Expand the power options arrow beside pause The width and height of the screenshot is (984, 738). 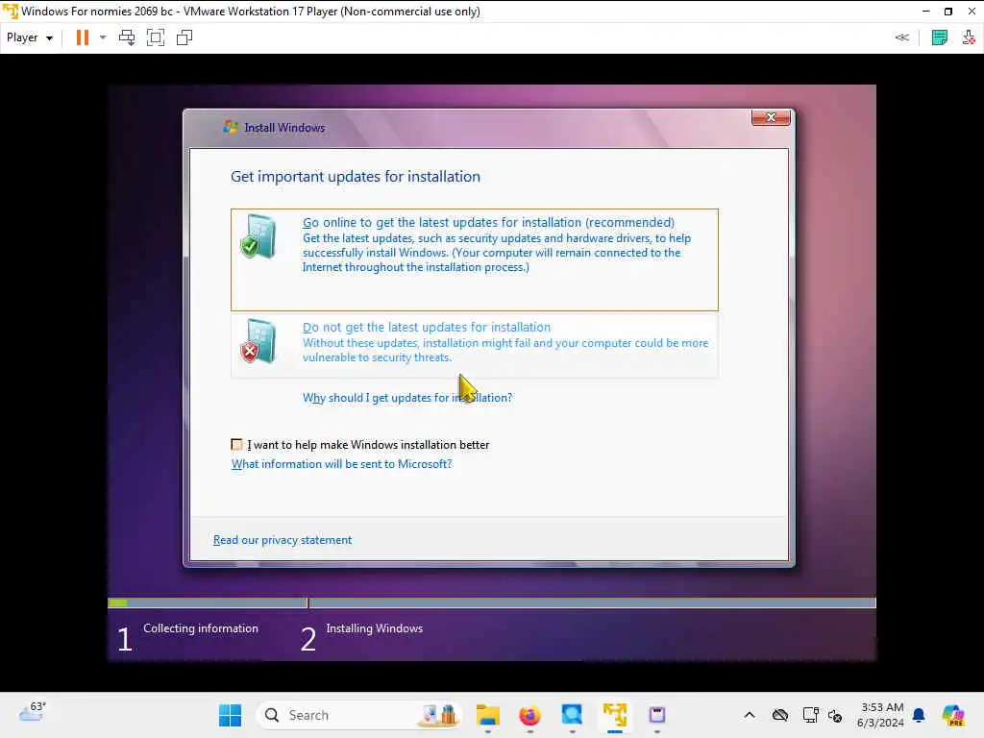tap(103, 37)
